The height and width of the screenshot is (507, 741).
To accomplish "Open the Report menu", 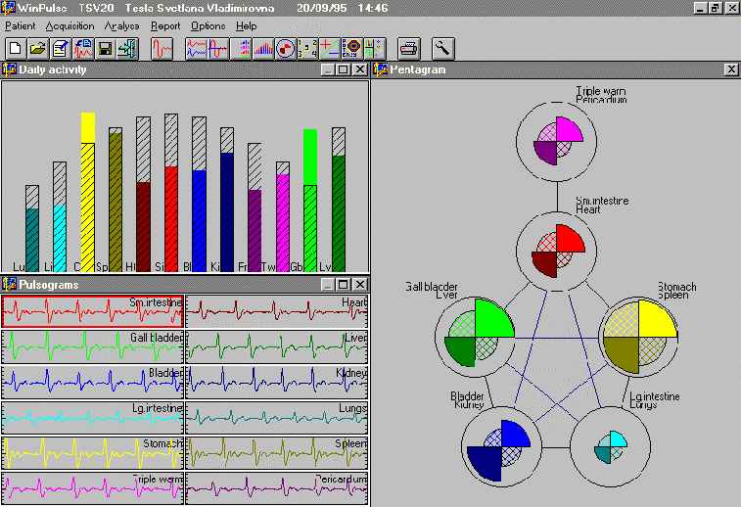I will [165, 26].
